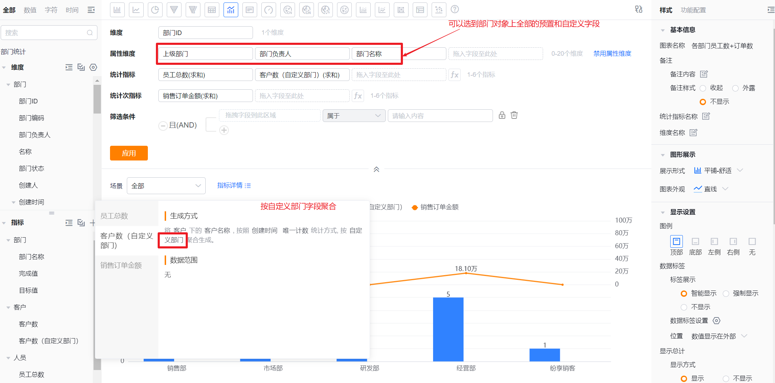Select the pie chart type icon
Screen dimensions: 775x383
tap(155, 10)
